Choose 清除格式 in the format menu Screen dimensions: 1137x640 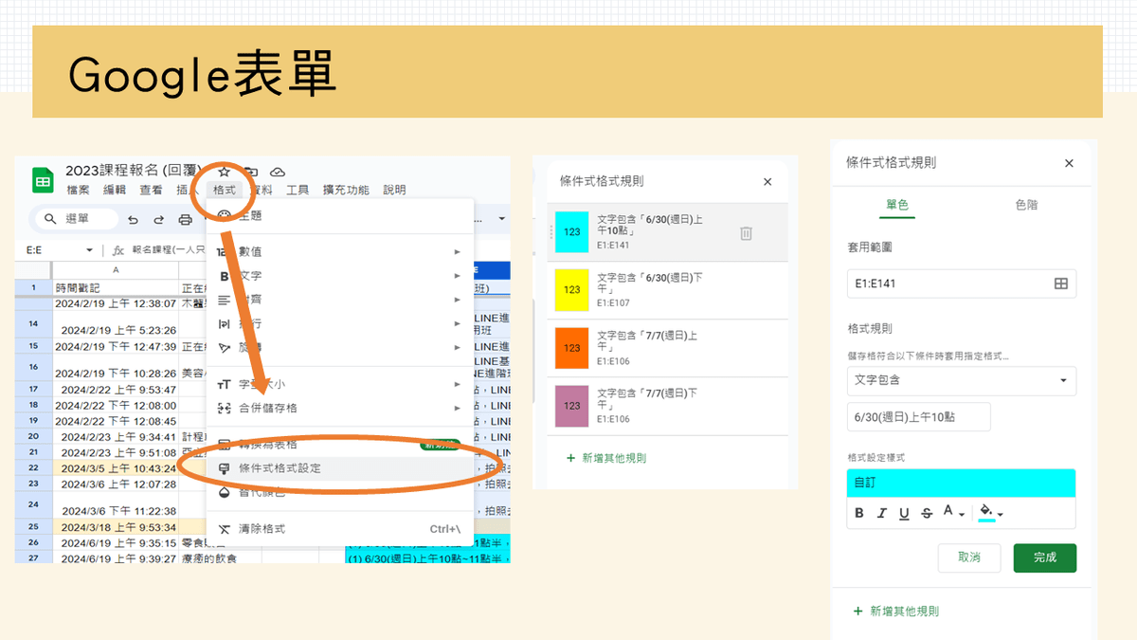(x=262, y=529)
